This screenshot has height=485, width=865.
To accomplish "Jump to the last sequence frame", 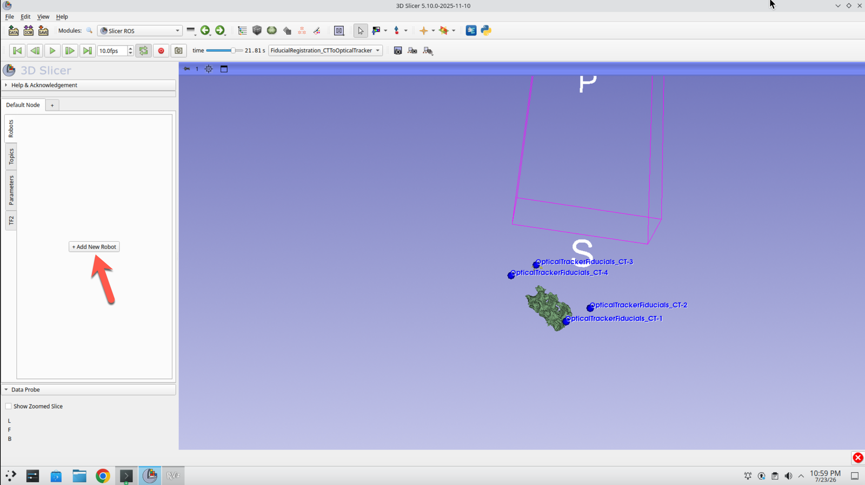I will pos(87,51).
